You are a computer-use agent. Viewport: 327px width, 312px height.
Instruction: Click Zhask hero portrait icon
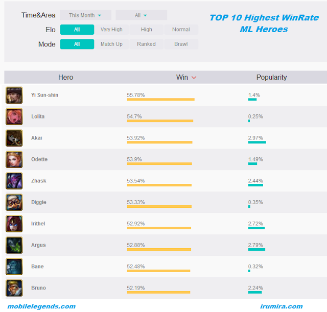(x=14, y=181)
